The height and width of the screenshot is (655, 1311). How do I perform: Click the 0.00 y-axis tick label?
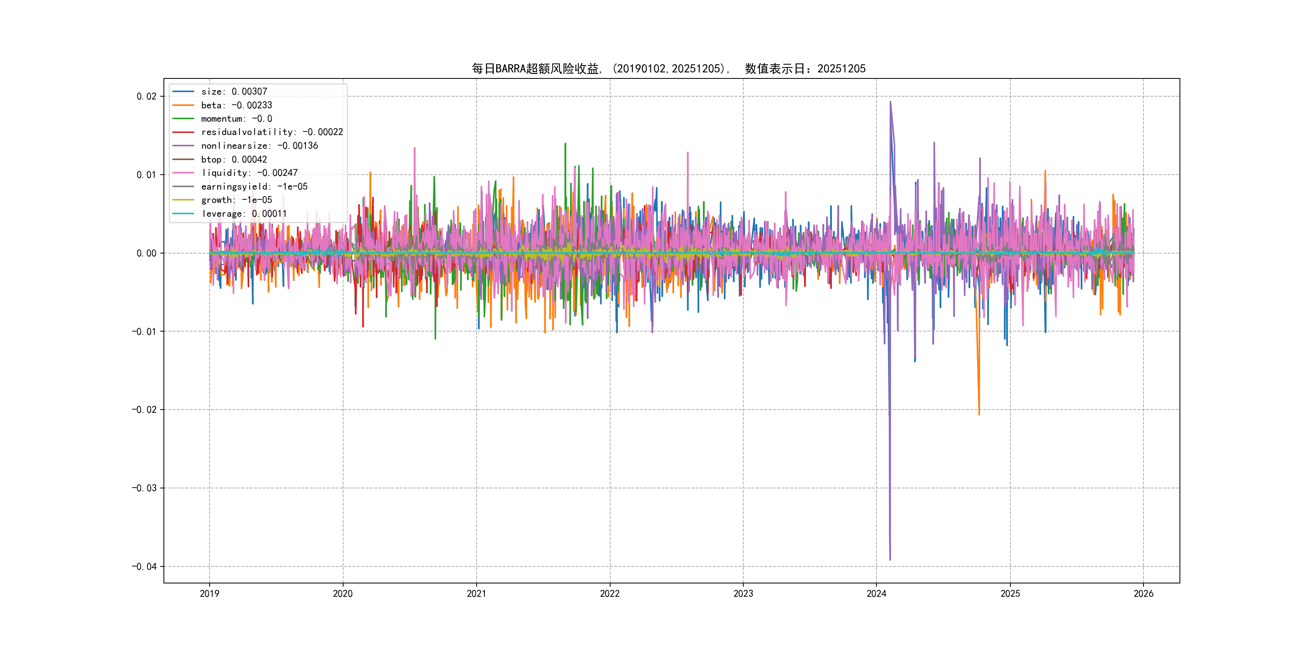pos(146,253)
